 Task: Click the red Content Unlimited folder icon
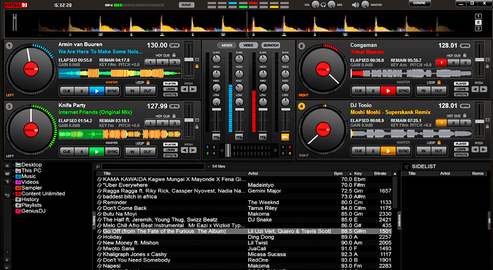pyautogui.click(x=18, y=194)
